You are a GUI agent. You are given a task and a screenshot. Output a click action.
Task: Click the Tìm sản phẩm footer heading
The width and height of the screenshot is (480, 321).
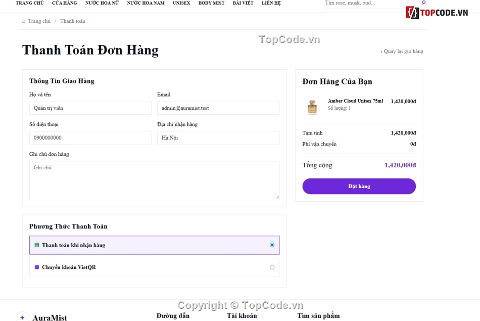pos(318,316)
